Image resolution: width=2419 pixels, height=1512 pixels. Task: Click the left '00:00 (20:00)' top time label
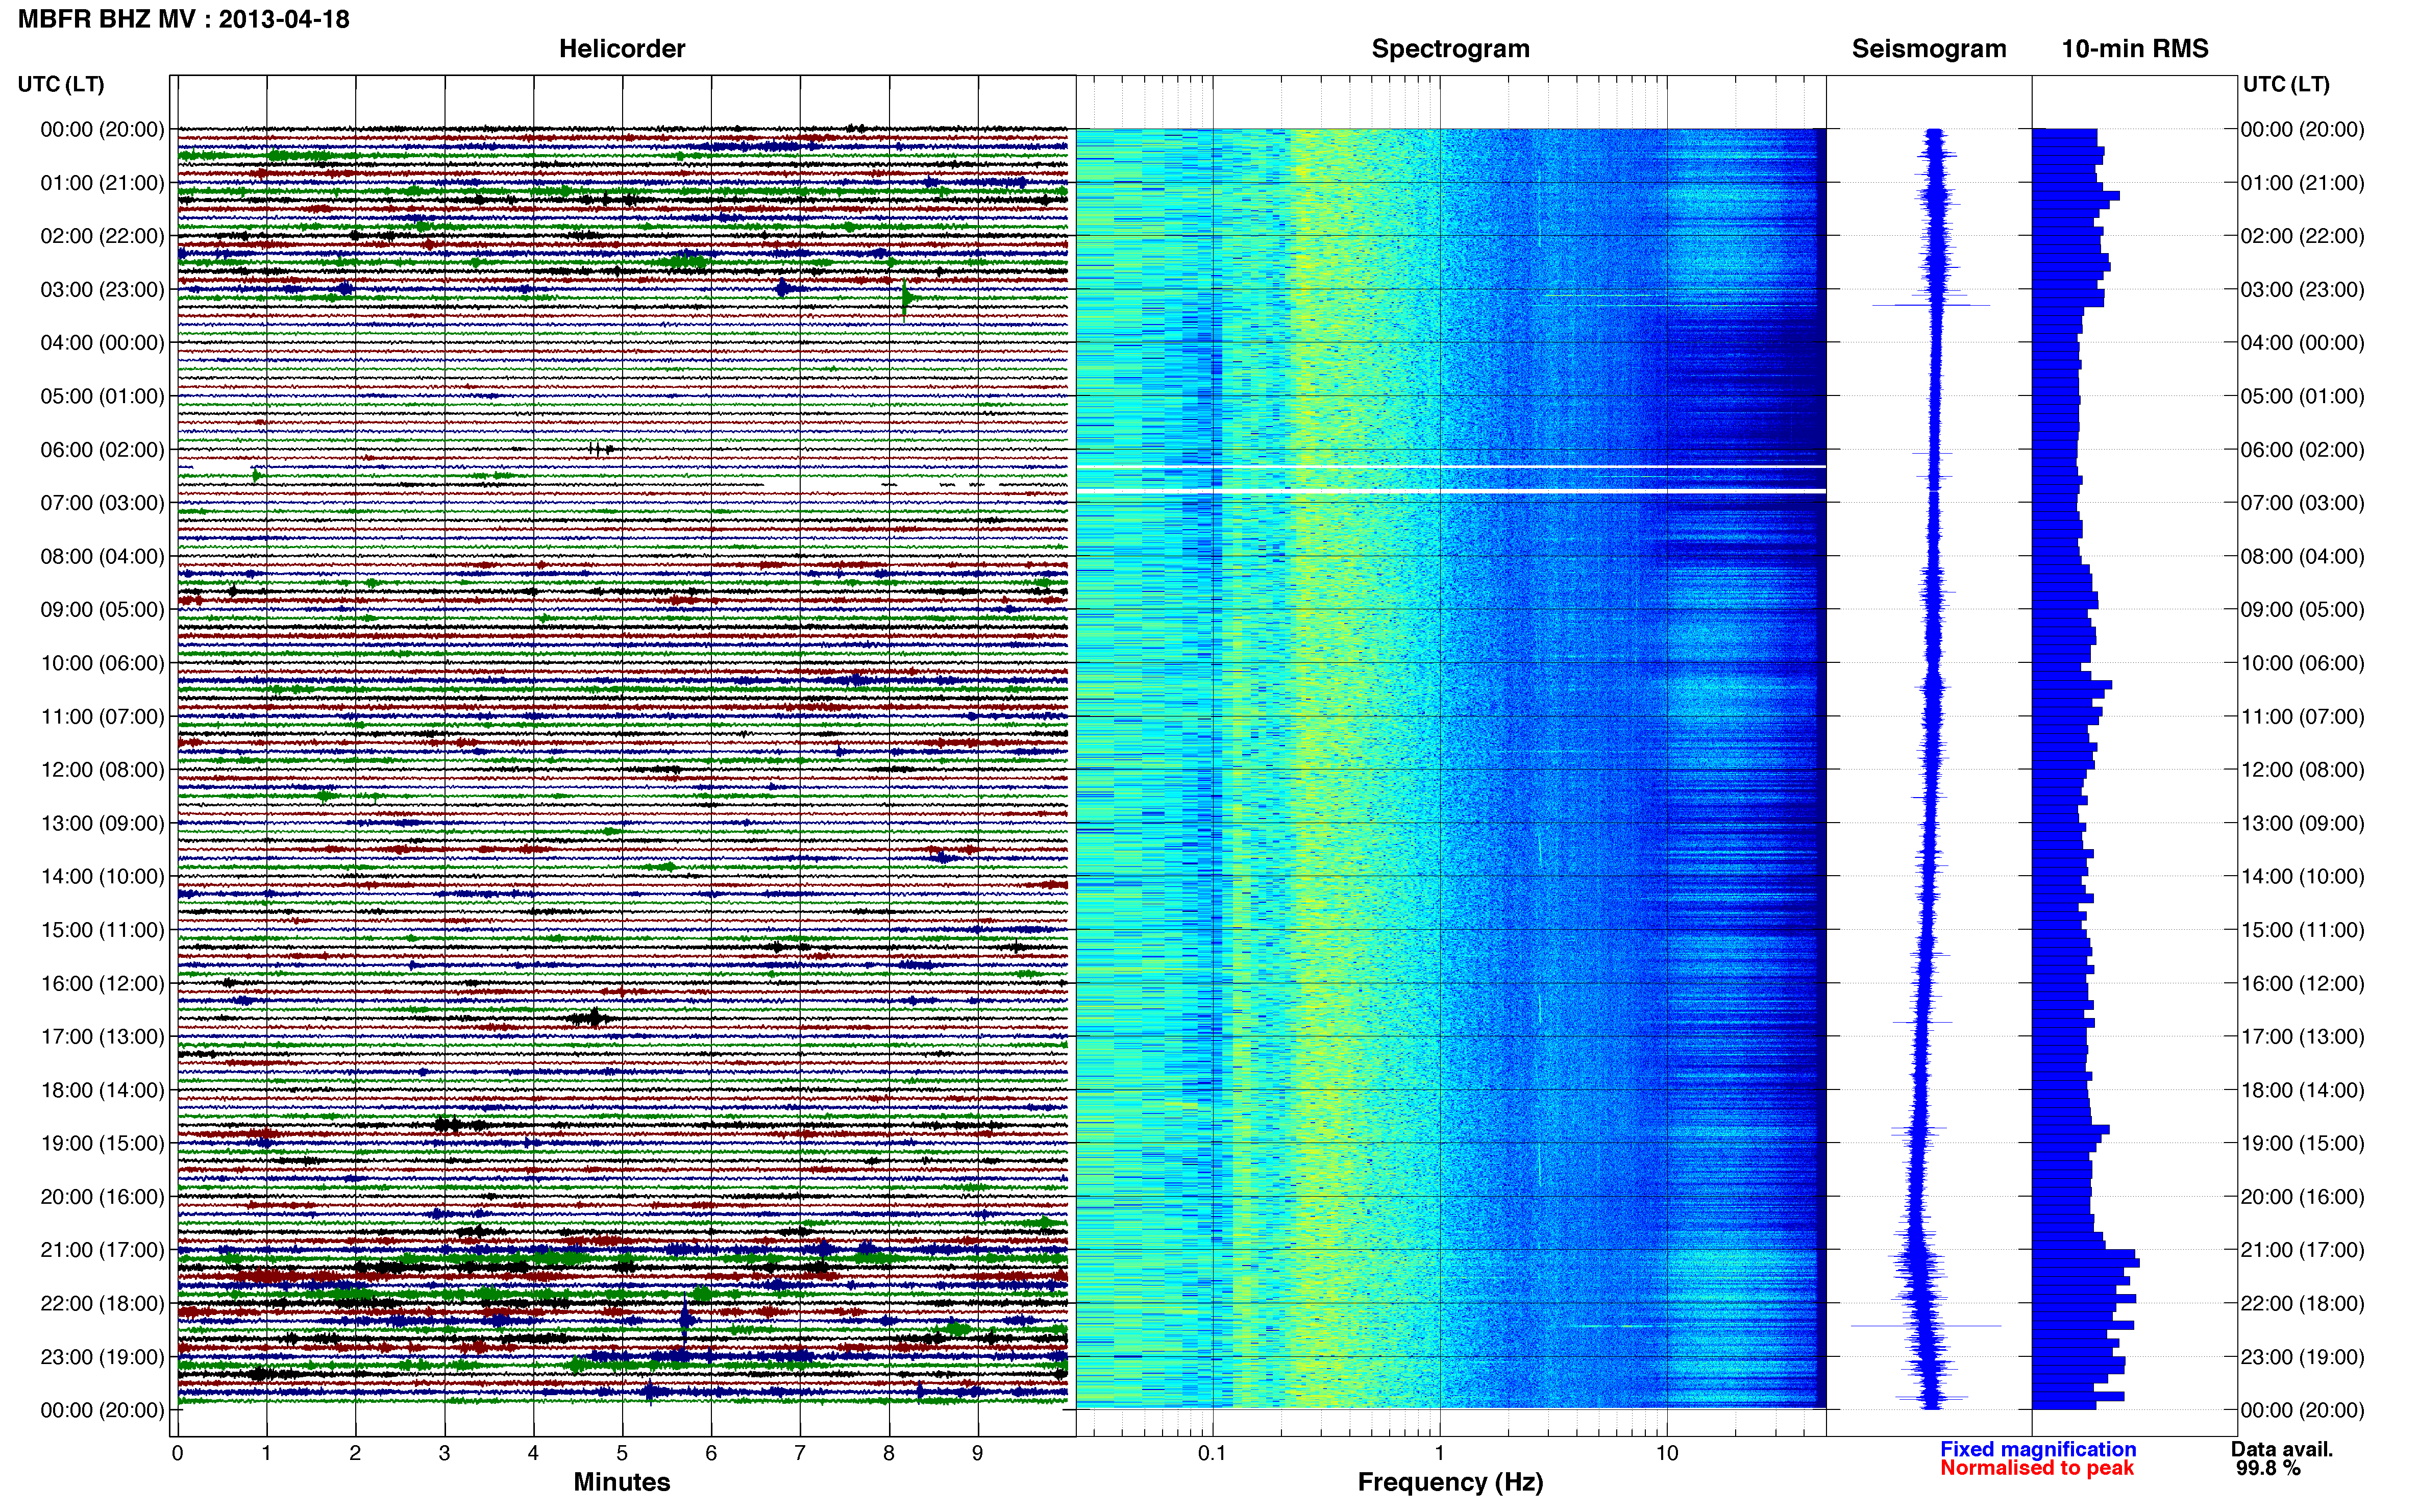click(102, 129)
